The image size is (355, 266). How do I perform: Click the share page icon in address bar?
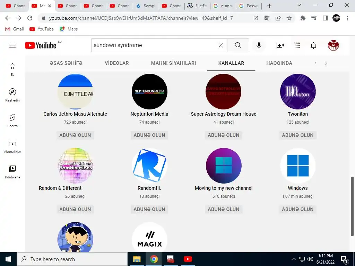278,18
